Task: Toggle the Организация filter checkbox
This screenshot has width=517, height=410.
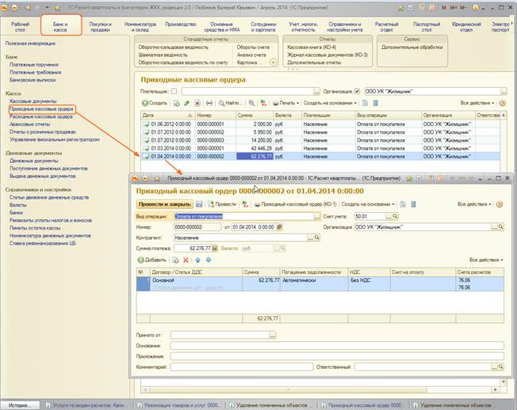Action: [x=357, y=92]
